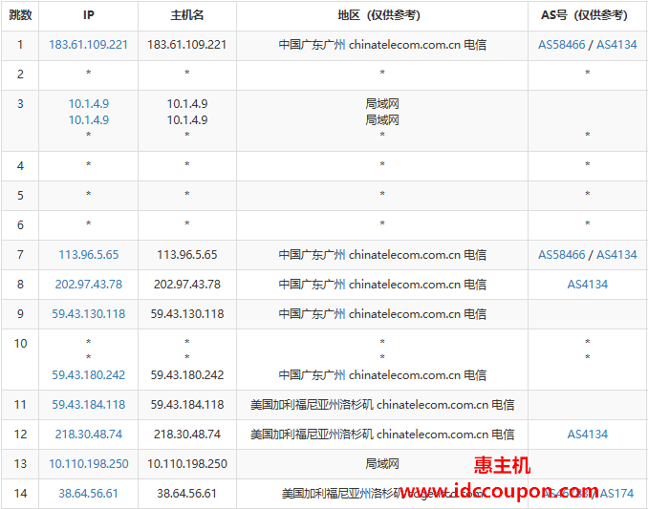Click AS58466 in the hop 7 row
The image size is (648, 509).
click(x=561, y=255)
